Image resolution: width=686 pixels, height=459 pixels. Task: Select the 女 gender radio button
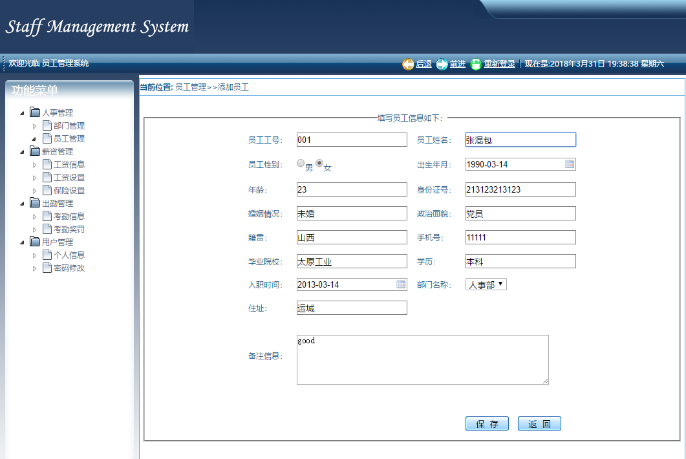319,164
